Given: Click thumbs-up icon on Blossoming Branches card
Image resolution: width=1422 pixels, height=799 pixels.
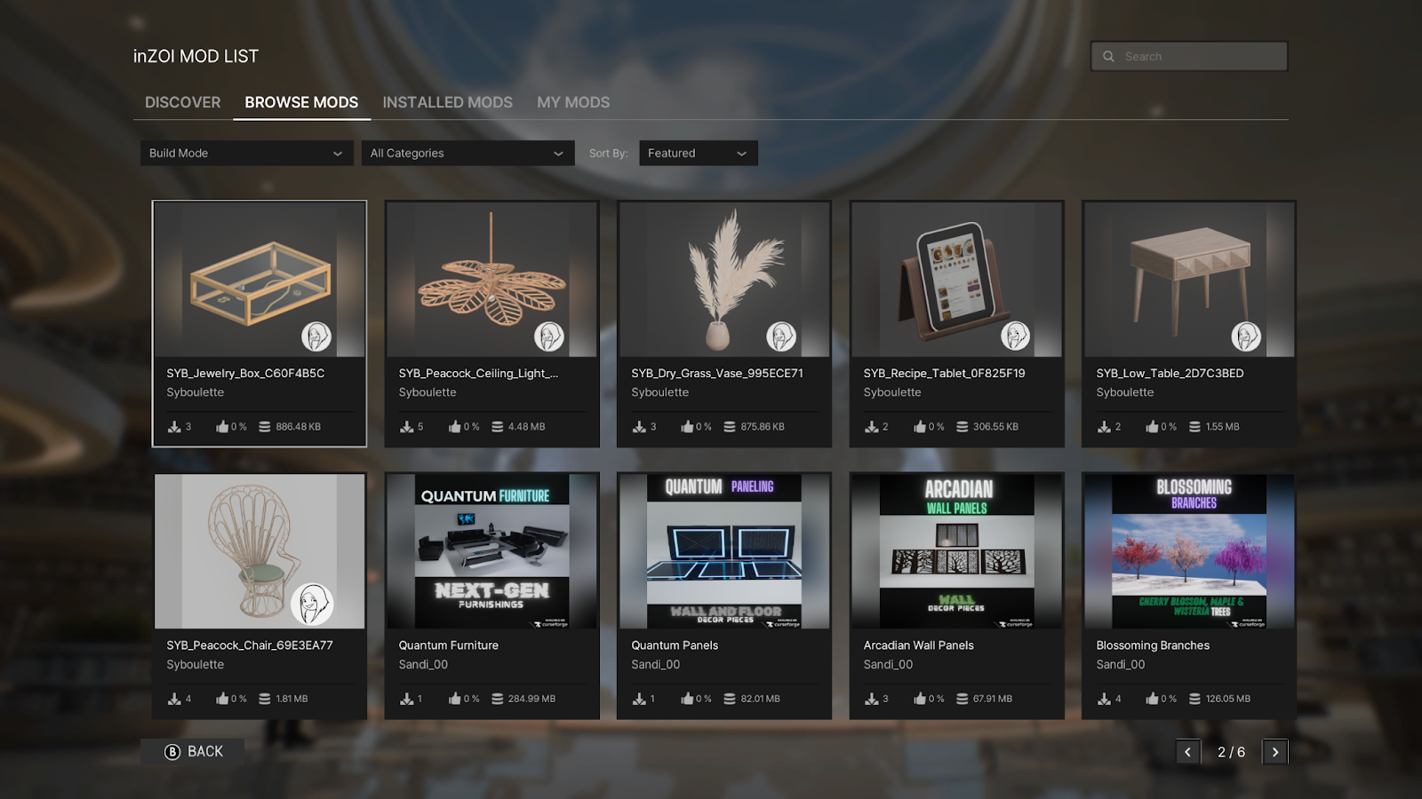Looking at the screenshot, I should [x=1152, y=700].
